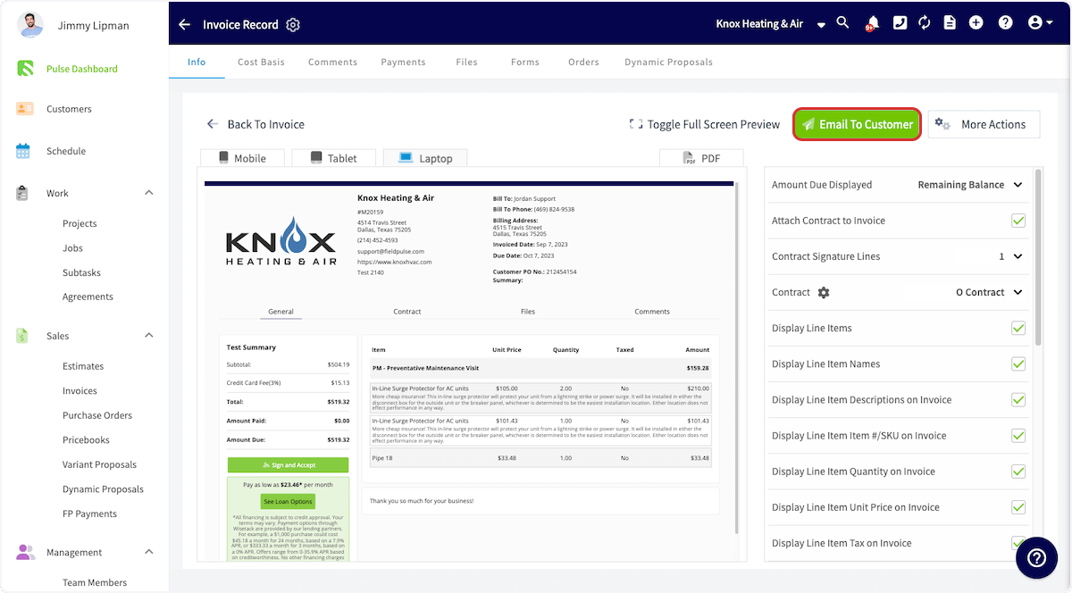Toggle Line Item Item #/SKU checkbox
Viewport: 1072px width, 593px height.
(x=1018, y=435)
